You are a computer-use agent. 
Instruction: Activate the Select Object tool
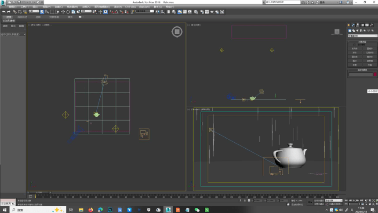(x=42, y=11)
